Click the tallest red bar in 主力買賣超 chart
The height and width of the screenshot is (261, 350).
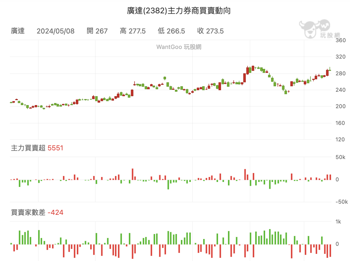133,174
